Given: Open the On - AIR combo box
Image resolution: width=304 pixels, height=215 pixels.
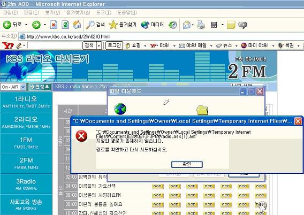Looking at the screenshot, I should tap(13, 87).
